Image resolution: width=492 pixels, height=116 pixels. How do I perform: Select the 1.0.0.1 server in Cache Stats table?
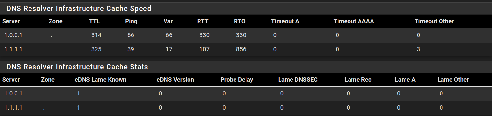coord(13,93)
